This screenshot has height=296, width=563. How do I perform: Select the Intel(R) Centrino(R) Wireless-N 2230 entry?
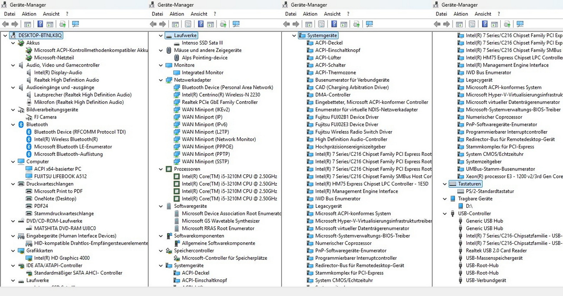click(221, 95)
